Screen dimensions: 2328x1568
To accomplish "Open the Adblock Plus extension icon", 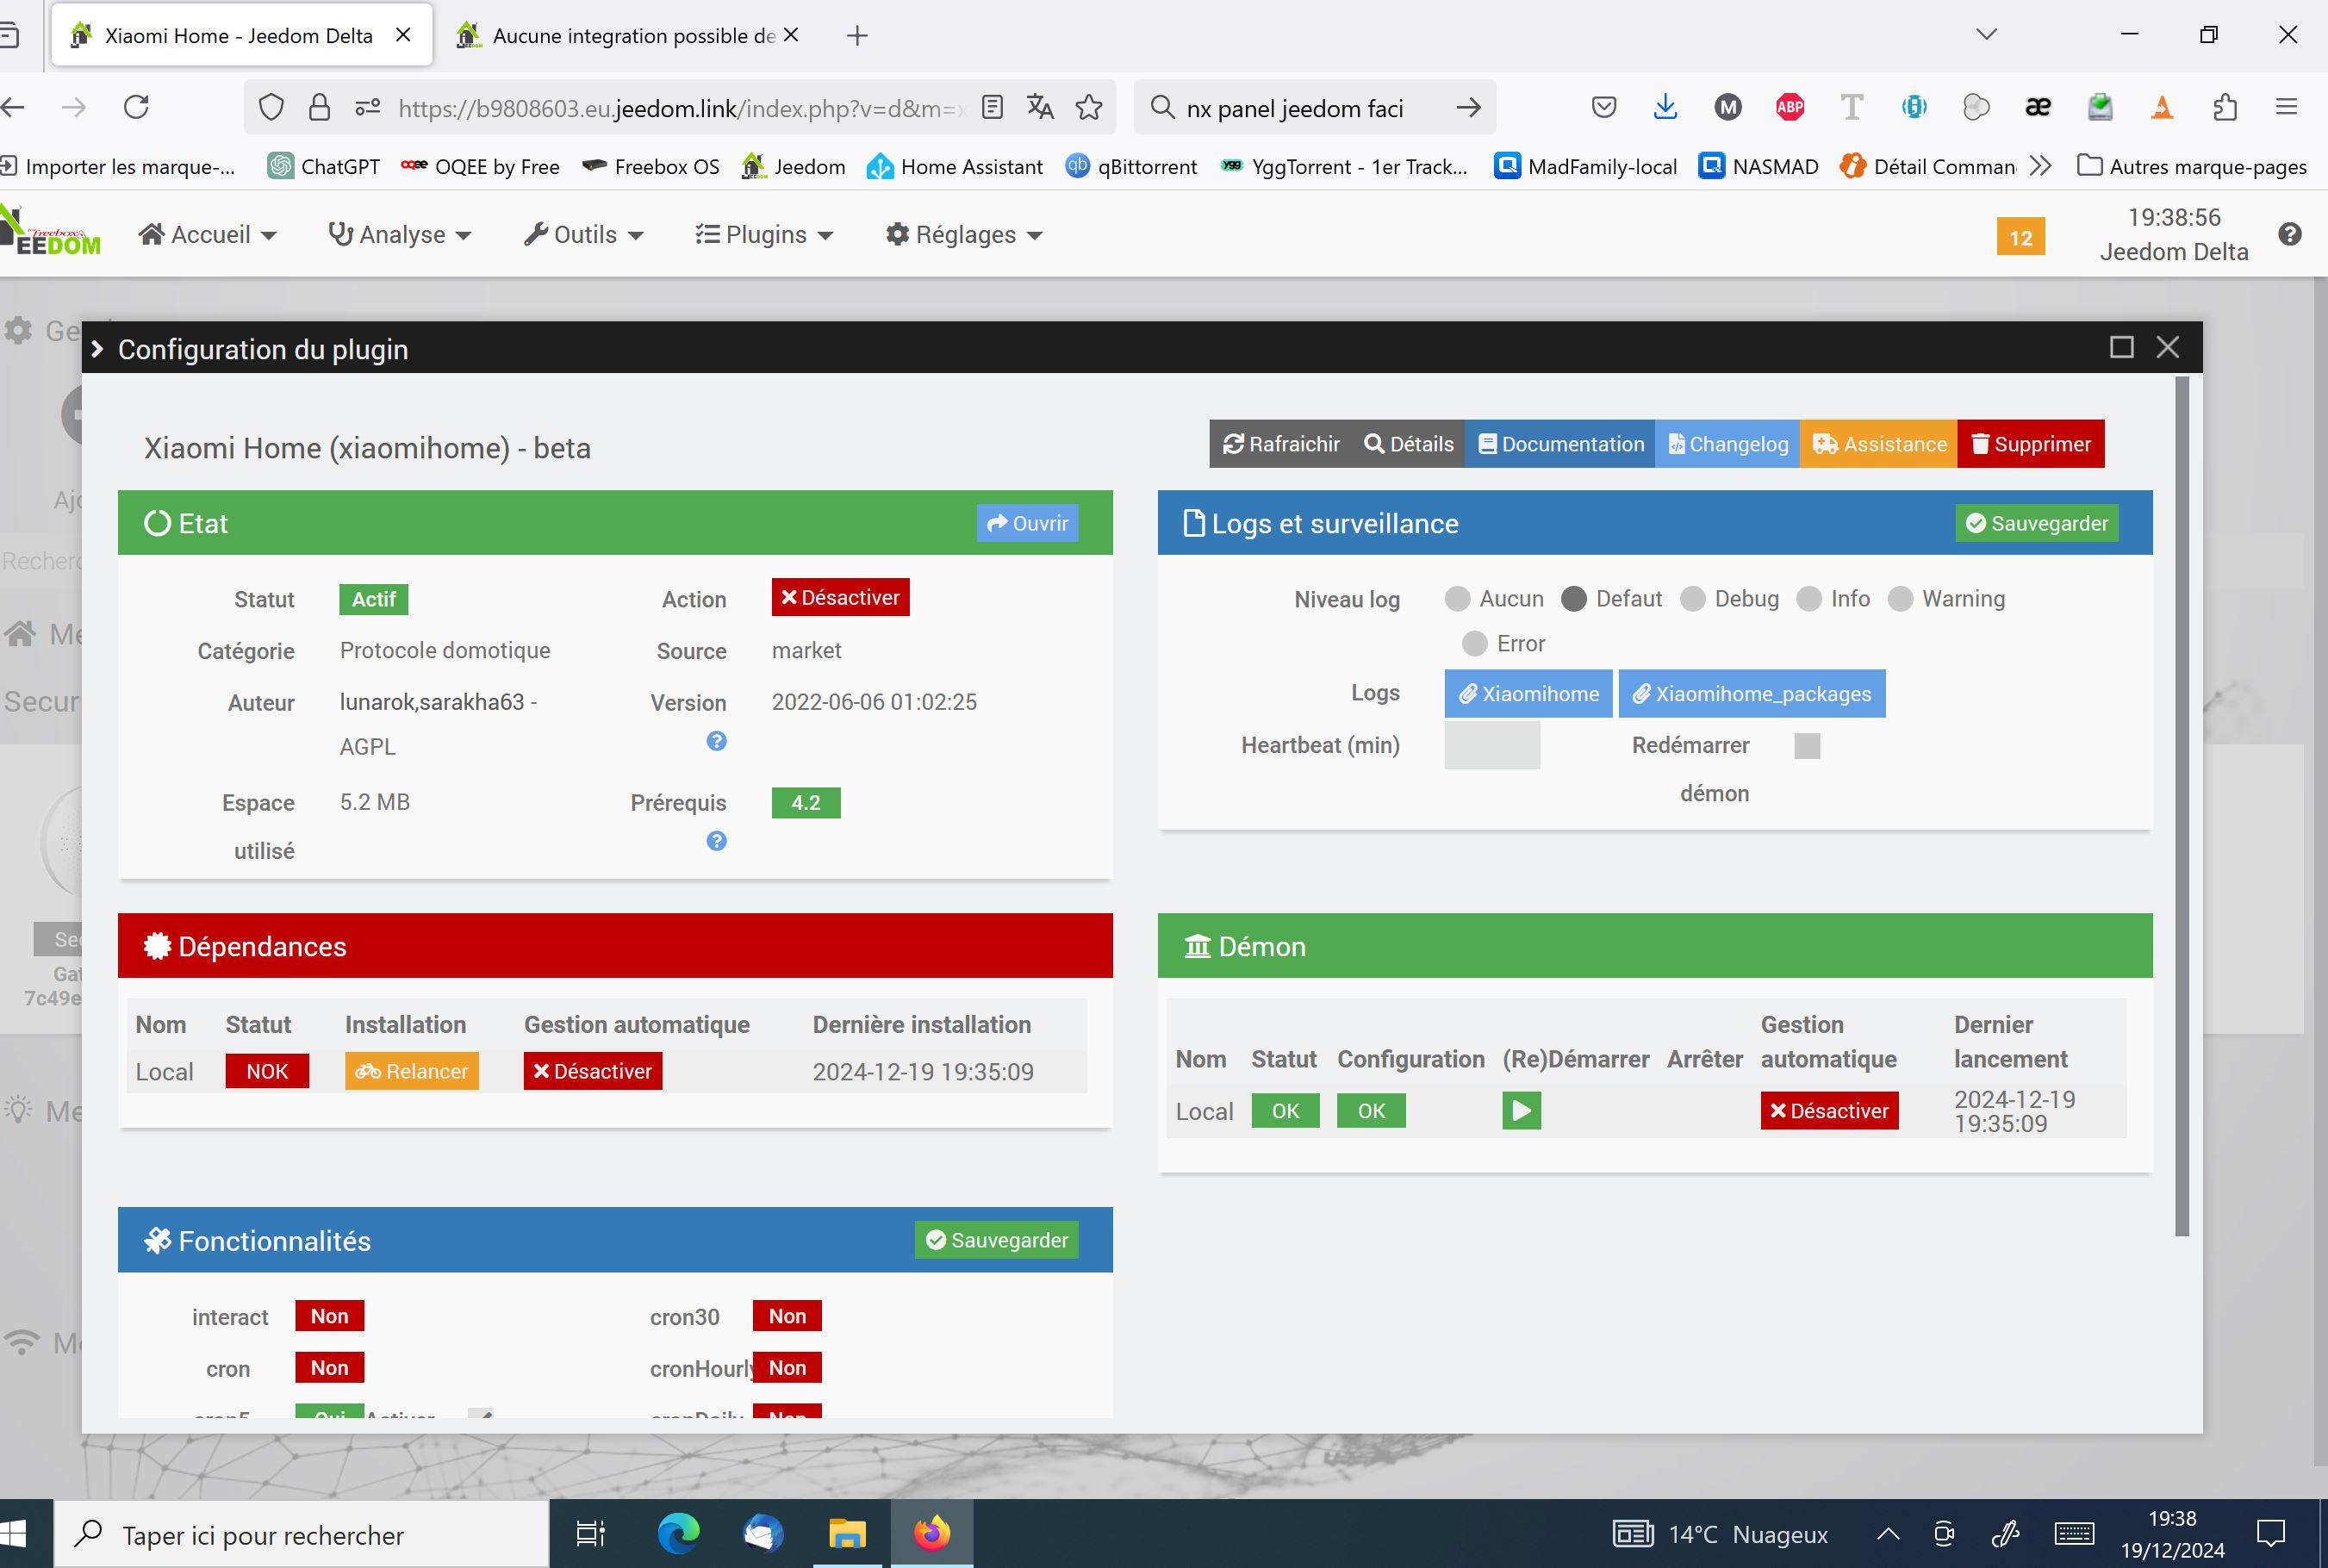I will (1790, 107).
